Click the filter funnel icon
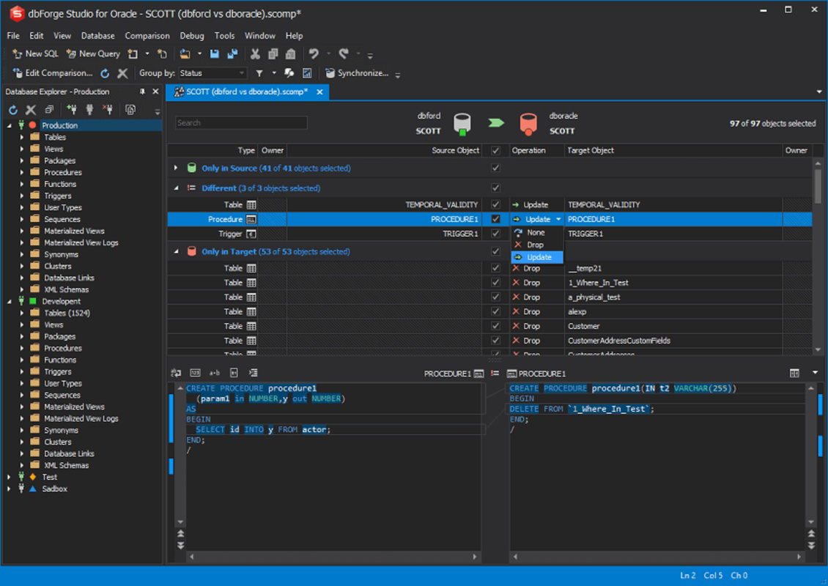 (x=260, y=73)
